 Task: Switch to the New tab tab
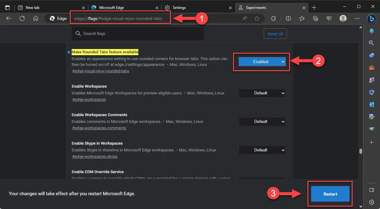(51, 8)
